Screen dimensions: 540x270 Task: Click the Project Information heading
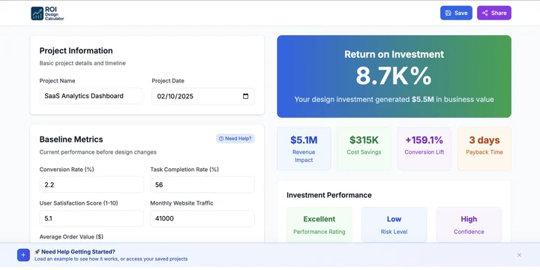(x=76, y=51)
